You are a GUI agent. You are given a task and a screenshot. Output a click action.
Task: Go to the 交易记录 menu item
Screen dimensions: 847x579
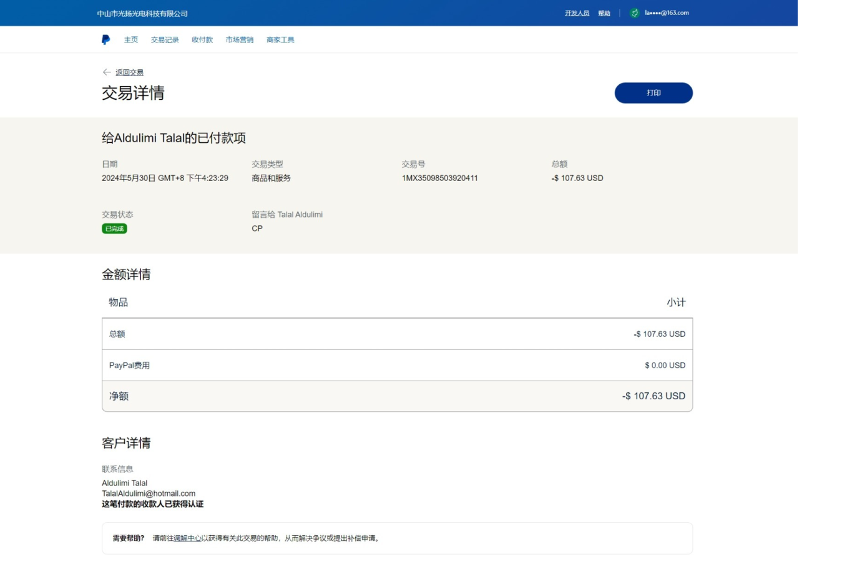click(x=165, y=40)
